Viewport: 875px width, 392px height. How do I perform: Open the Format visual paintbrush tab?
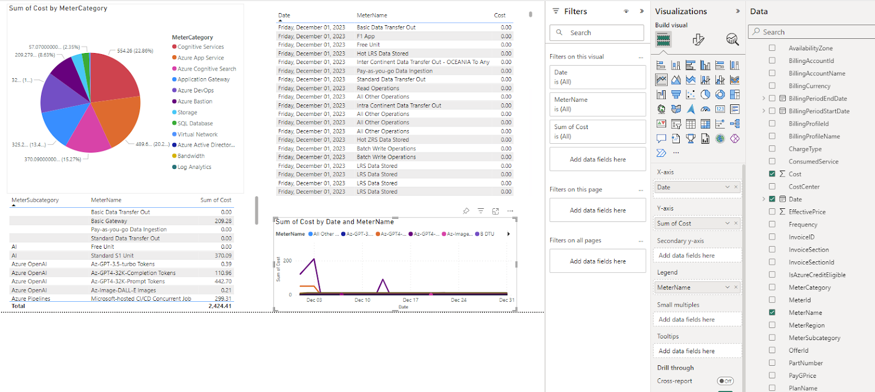click(698, 39)
